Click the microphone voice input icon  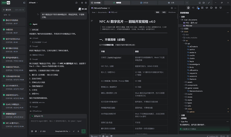pyautogui.click(x=78, y=131)
